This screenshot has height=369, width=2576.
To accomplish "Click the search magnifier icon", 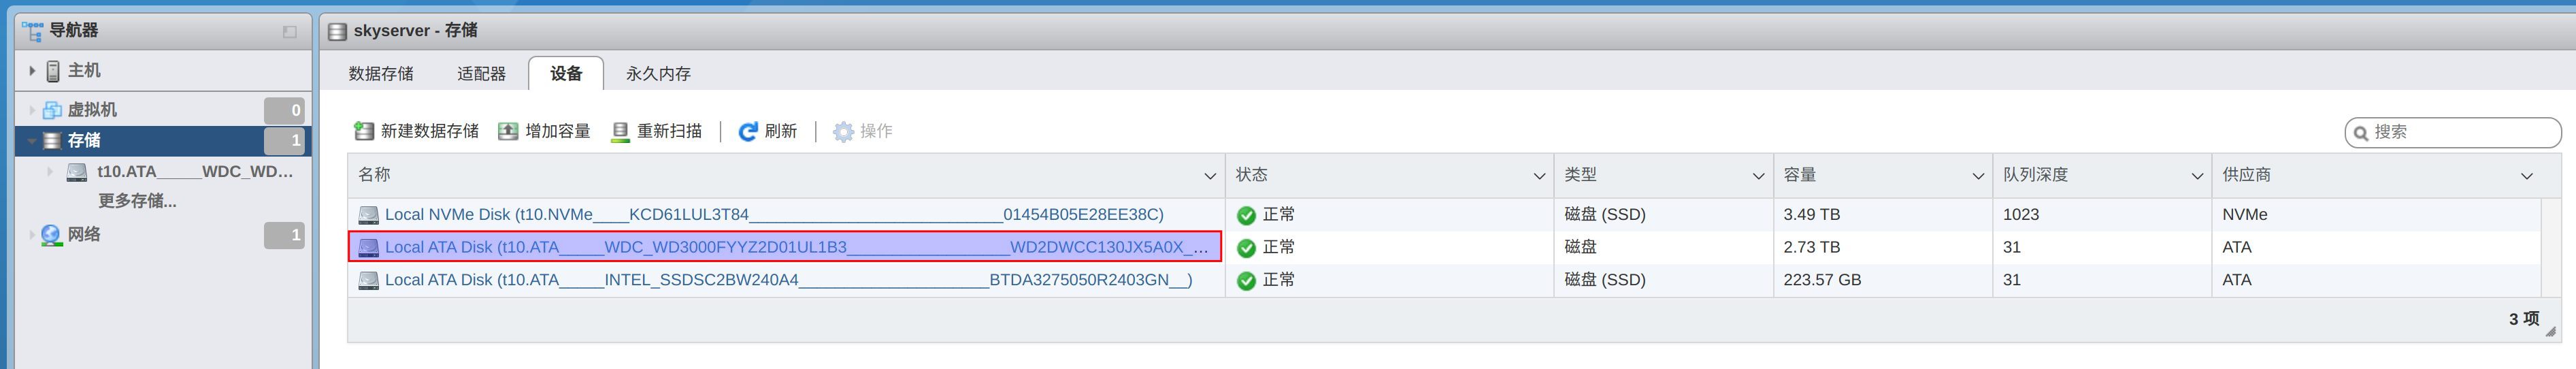I will [x=2360, y=132].
